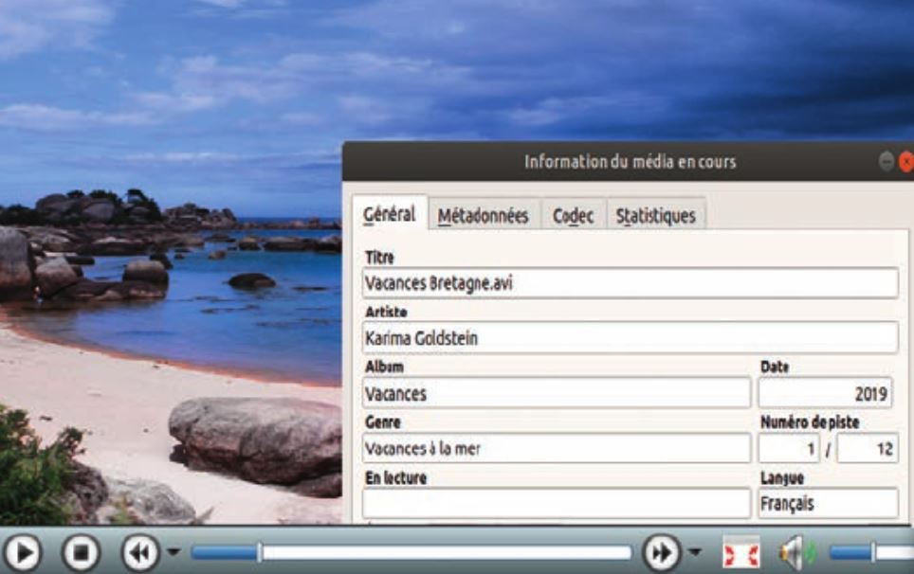This screenshot has height=574, width=914.
Task: Switch to the Métadonnées tab
Action: pyautogui.click(x=483, y=216)
